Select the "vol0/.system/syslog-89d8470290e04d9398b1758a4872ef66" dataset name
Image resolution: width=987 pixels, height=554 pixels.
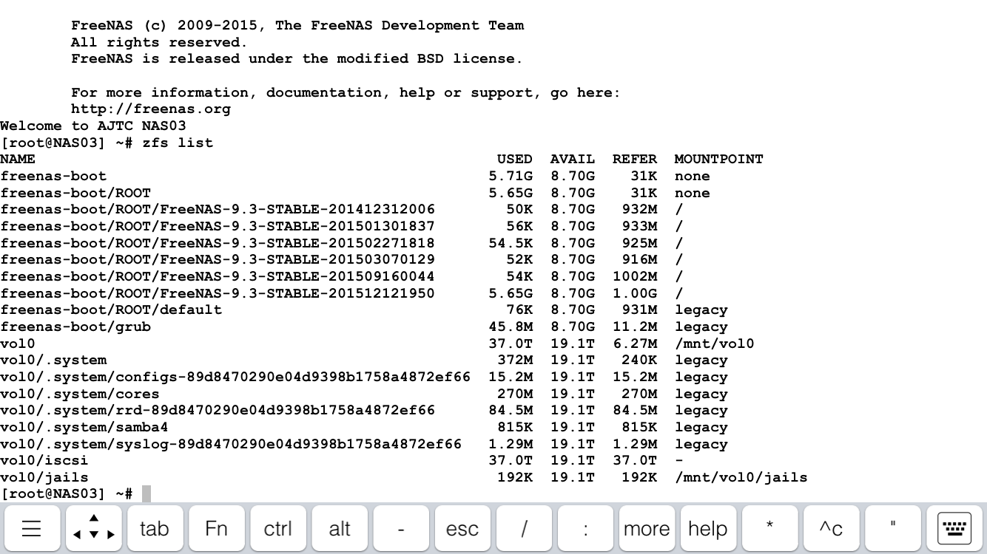pyautogui.click(x=231, y=444)
